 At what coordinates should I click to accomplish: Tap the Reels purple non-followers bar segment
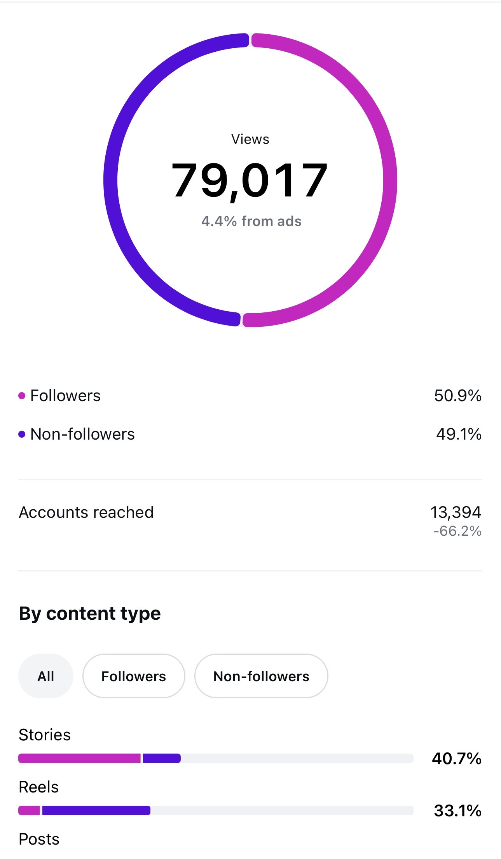[x=96, y=810]
